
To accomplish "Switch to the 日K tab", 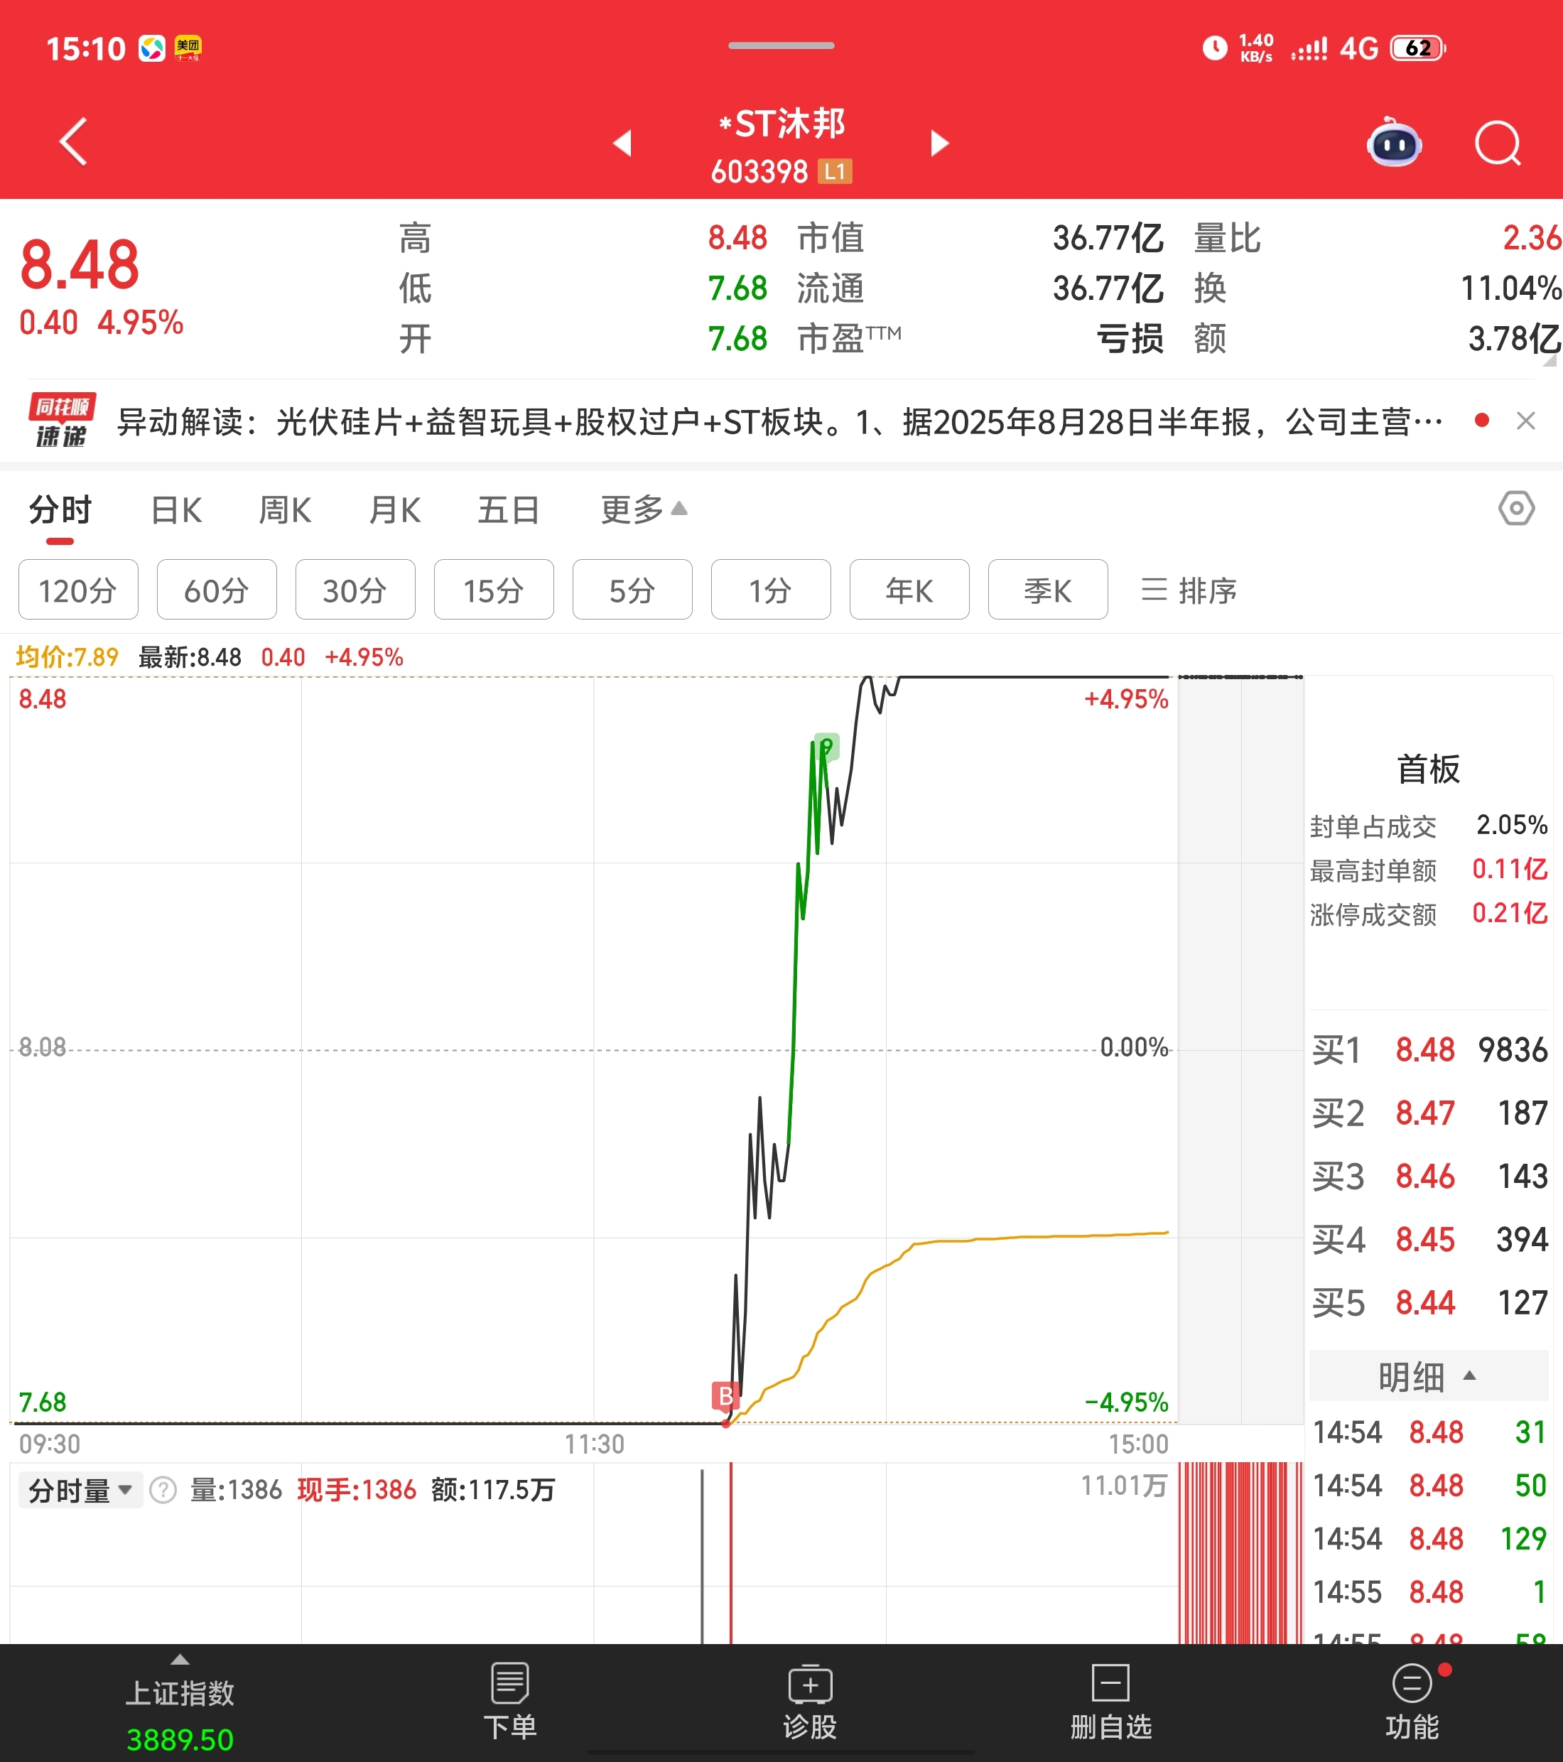I will click(176, 510).
